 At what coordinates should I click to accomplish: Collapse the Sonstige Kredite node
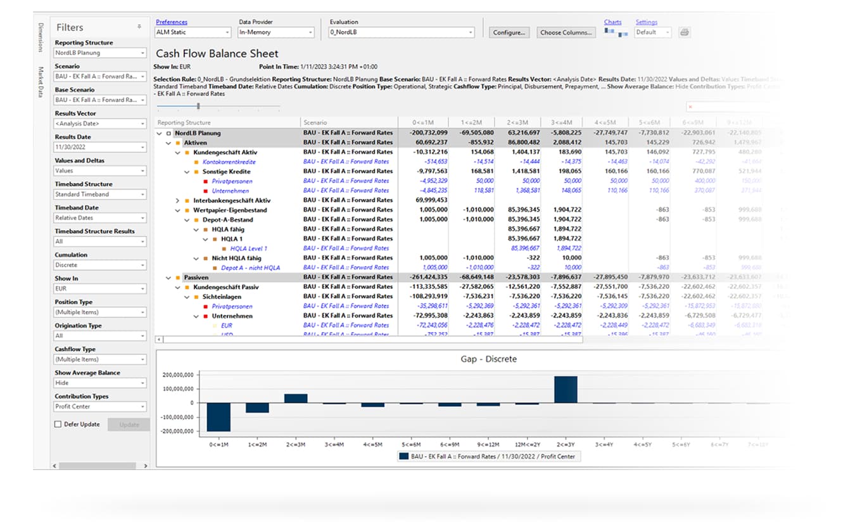tap(187, 172)
